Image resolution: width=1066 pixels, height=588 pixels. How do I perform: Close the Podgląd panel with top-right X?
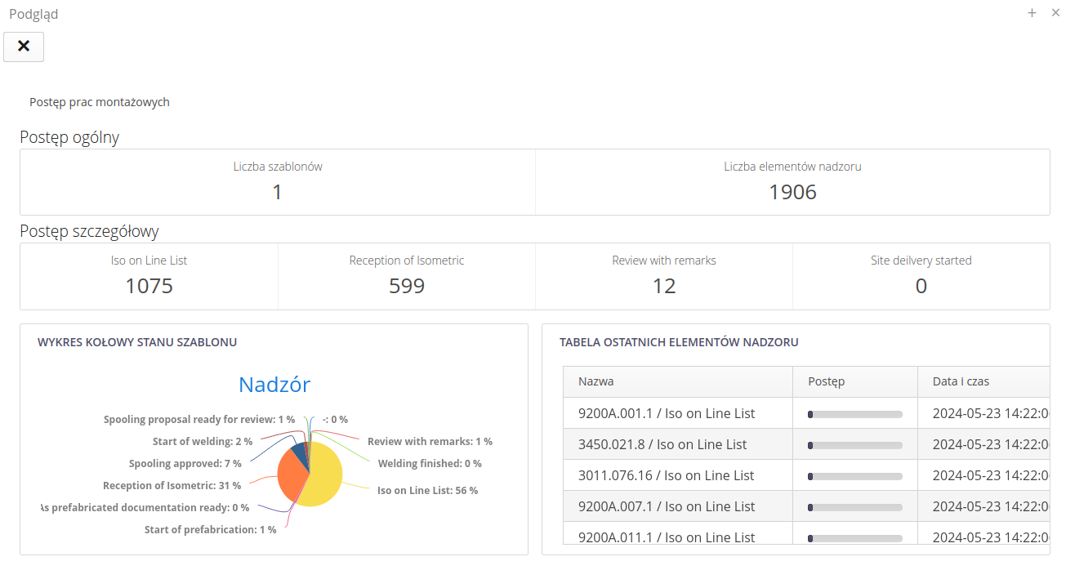tap(1055, 13)
